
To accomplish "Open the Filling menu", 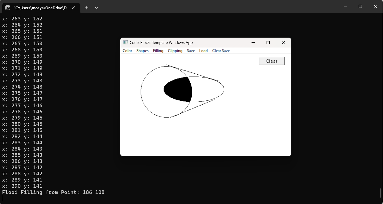I will pyautogui.click(x=158, y=51).
